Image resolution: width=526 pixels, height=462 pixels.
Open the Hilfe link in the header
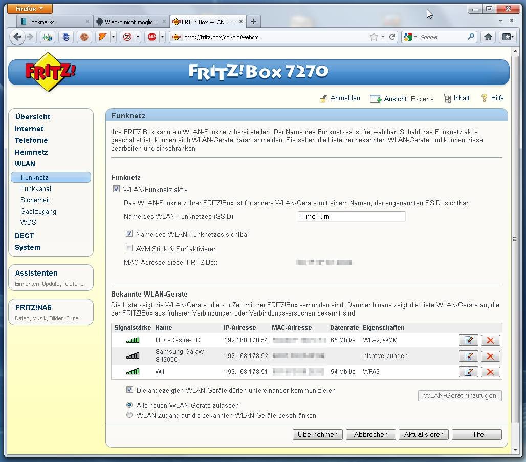(x=492, y=98)
